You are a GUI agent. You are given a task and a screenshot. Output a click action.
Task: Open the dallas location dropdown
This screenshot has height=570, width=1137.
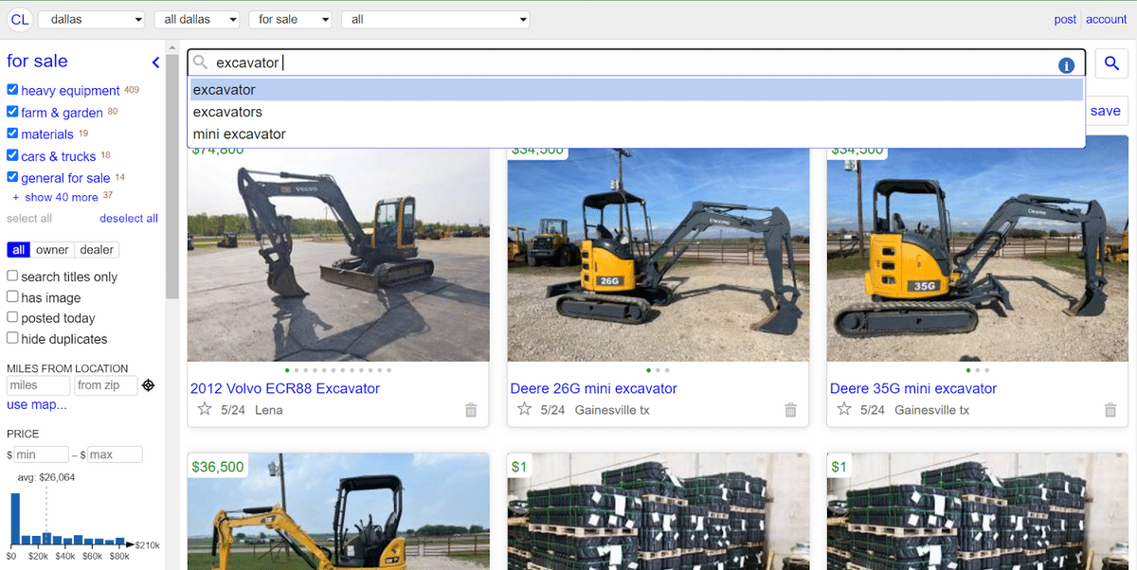[x=93, y=19]
